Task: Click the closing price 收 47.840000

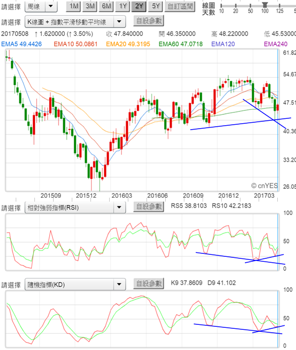Action: [x=124, y=34]
